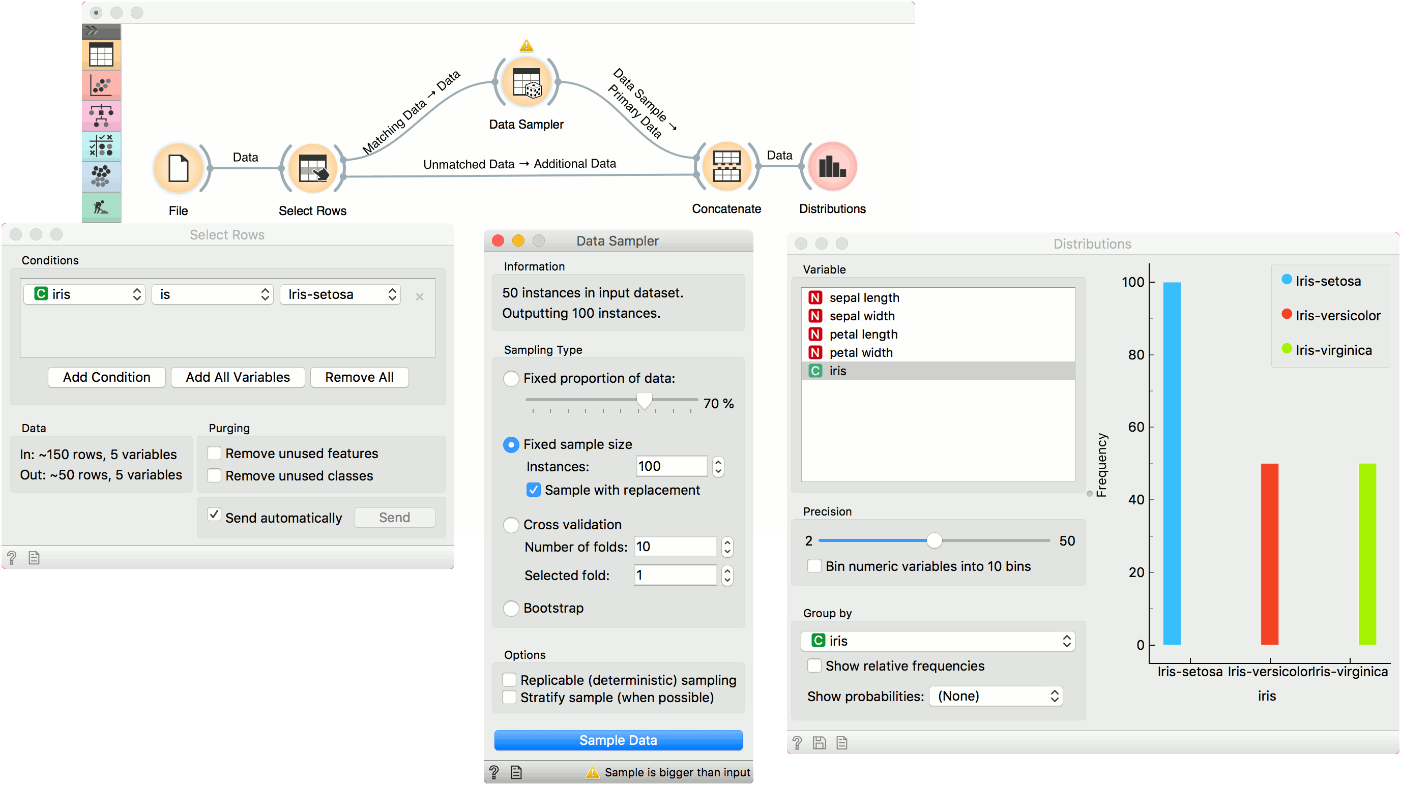Viewport: 1401px width, 785px height.
Task: Expand the Group by iris dropdown
Action: pyautogui.click(x=938, y=641)
